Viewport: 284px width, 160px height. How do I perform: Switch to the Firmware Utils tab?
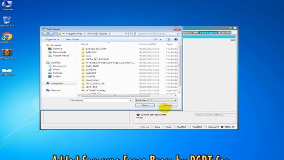click(x=191, y=32)
